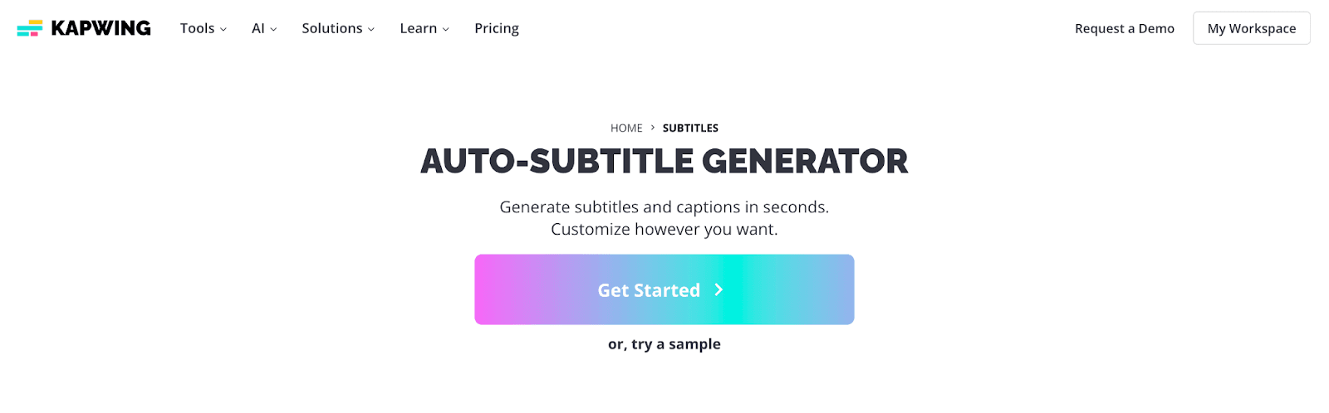Click the Request a Demo link
This screenshot has height=413, width=1329.
[x=1124, y=28]
